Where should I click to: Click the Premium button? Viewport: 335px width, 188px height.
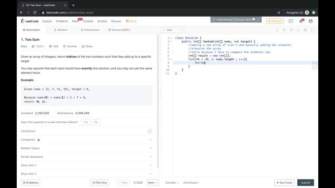click(x=275, y=21)
